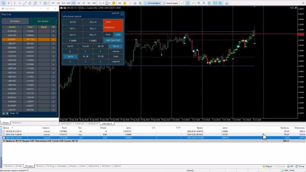Image resolution: width=306 pixels, height=172 pixels.
Task: Toggle the BE Off option
Action: 101,46
